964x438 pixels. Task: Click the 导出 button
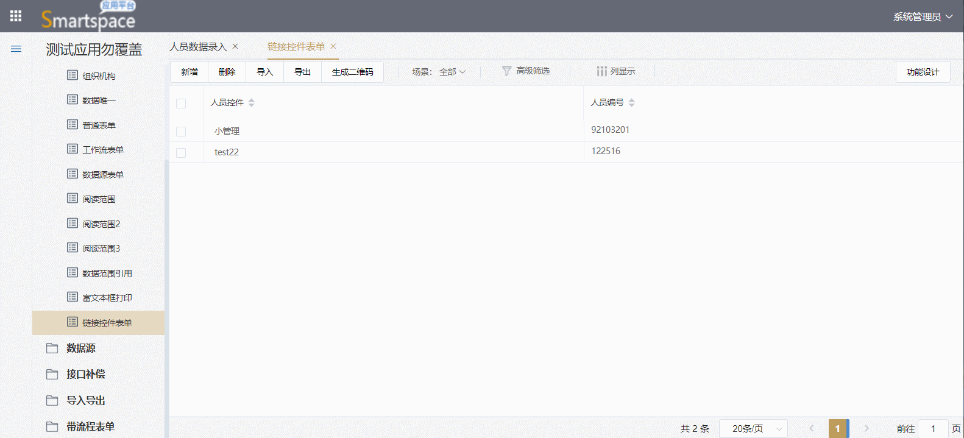tap(303, 72)
